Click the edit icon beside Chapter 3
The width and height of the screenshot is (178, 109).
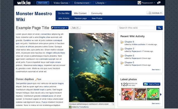122,49
